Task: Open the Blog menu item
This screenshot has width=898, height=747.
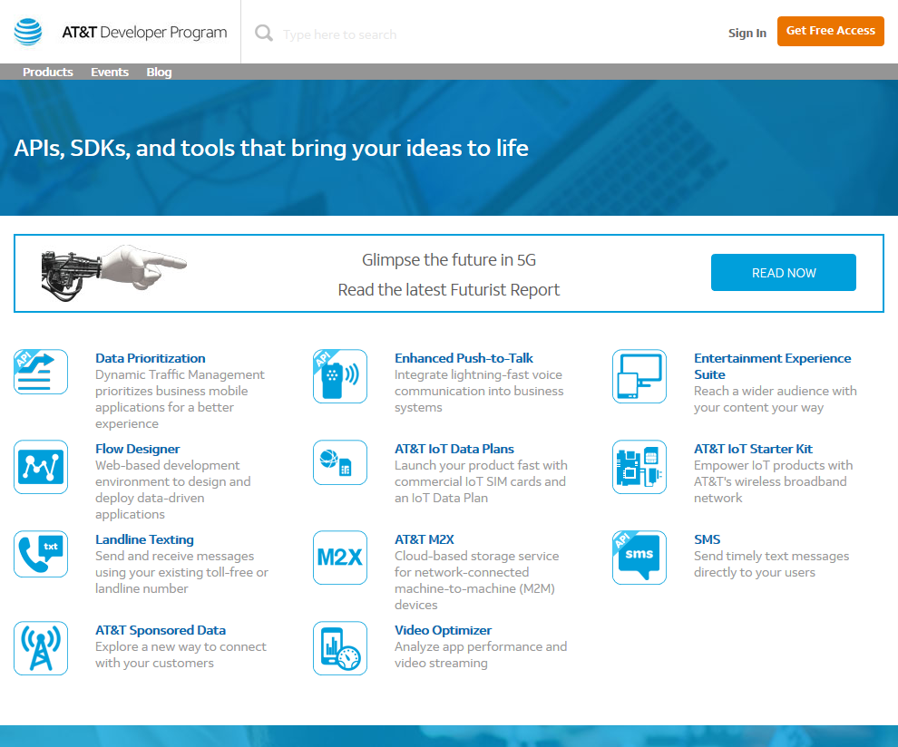Action: [159, 73]
